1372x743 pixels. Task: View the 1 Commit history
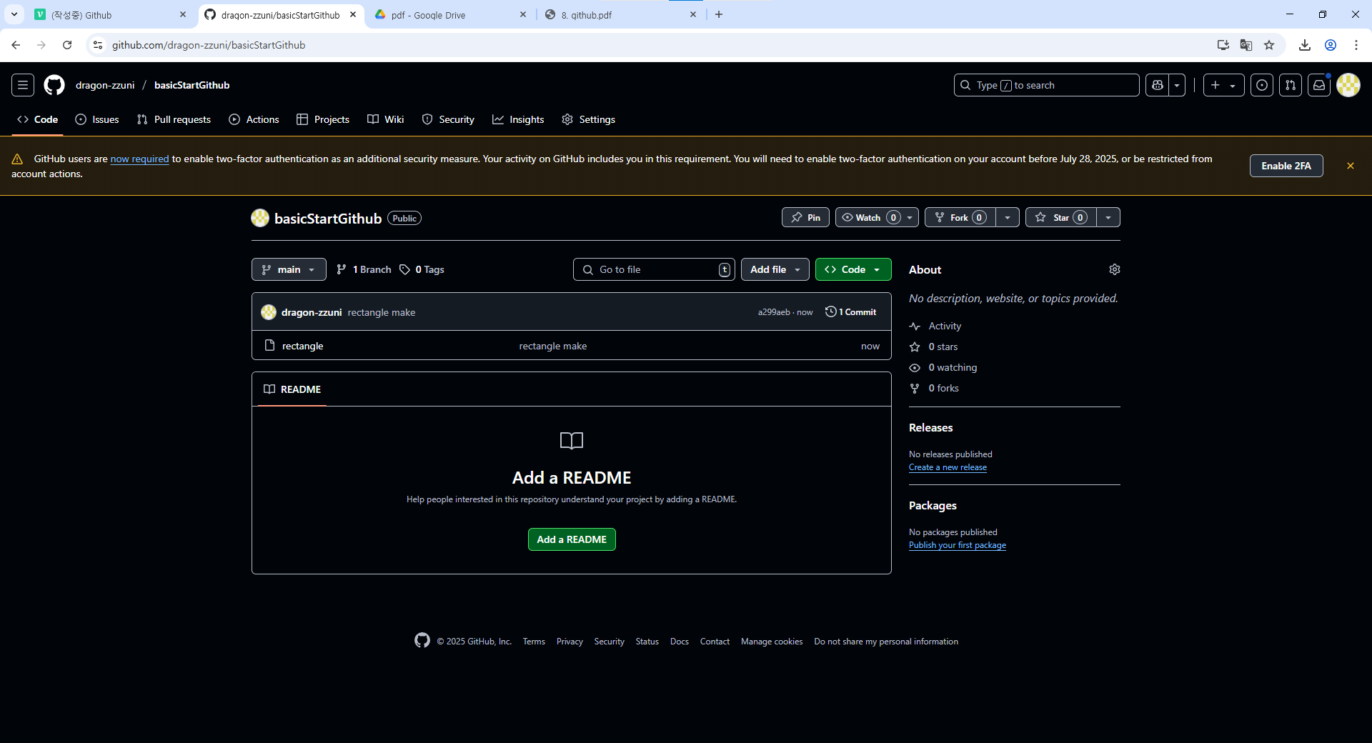coord(851,312)
